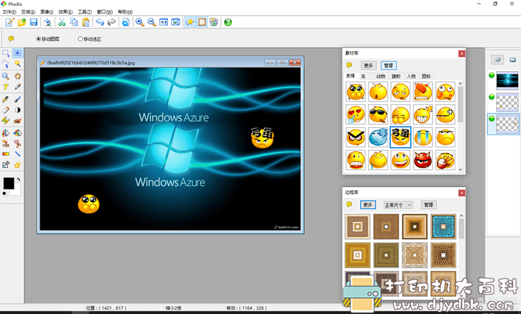Switch to the 人物 tab in 素材库
The image size is (521, 314).
point(411,76)
